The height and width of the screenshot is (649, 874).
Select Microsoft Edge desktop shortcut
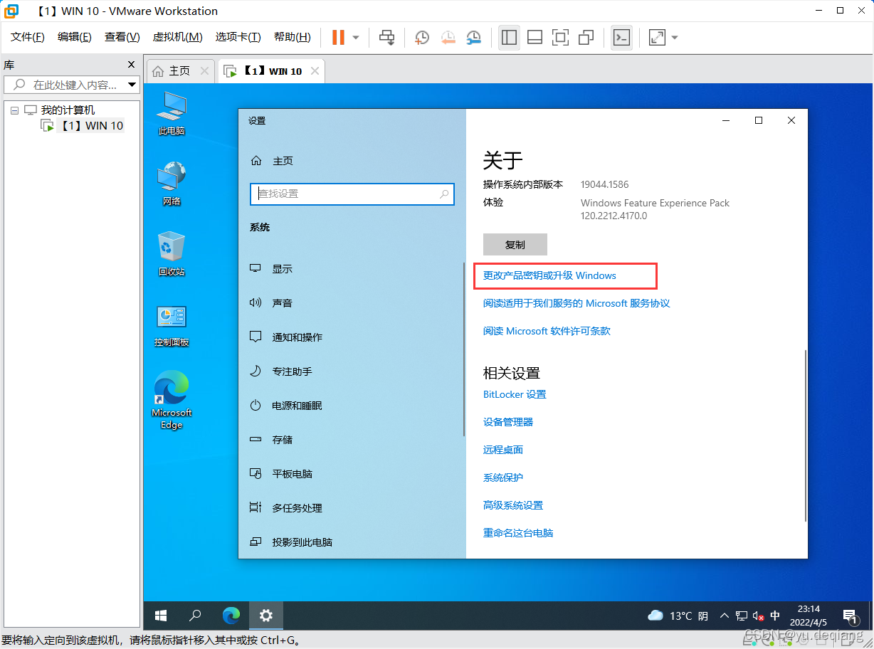[172, 400]
